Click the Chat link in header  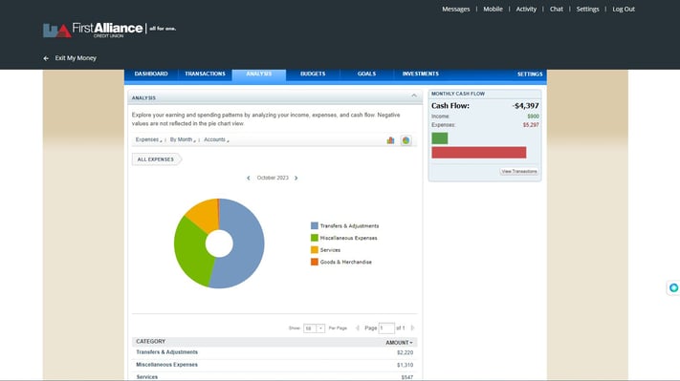pos(557,10)
